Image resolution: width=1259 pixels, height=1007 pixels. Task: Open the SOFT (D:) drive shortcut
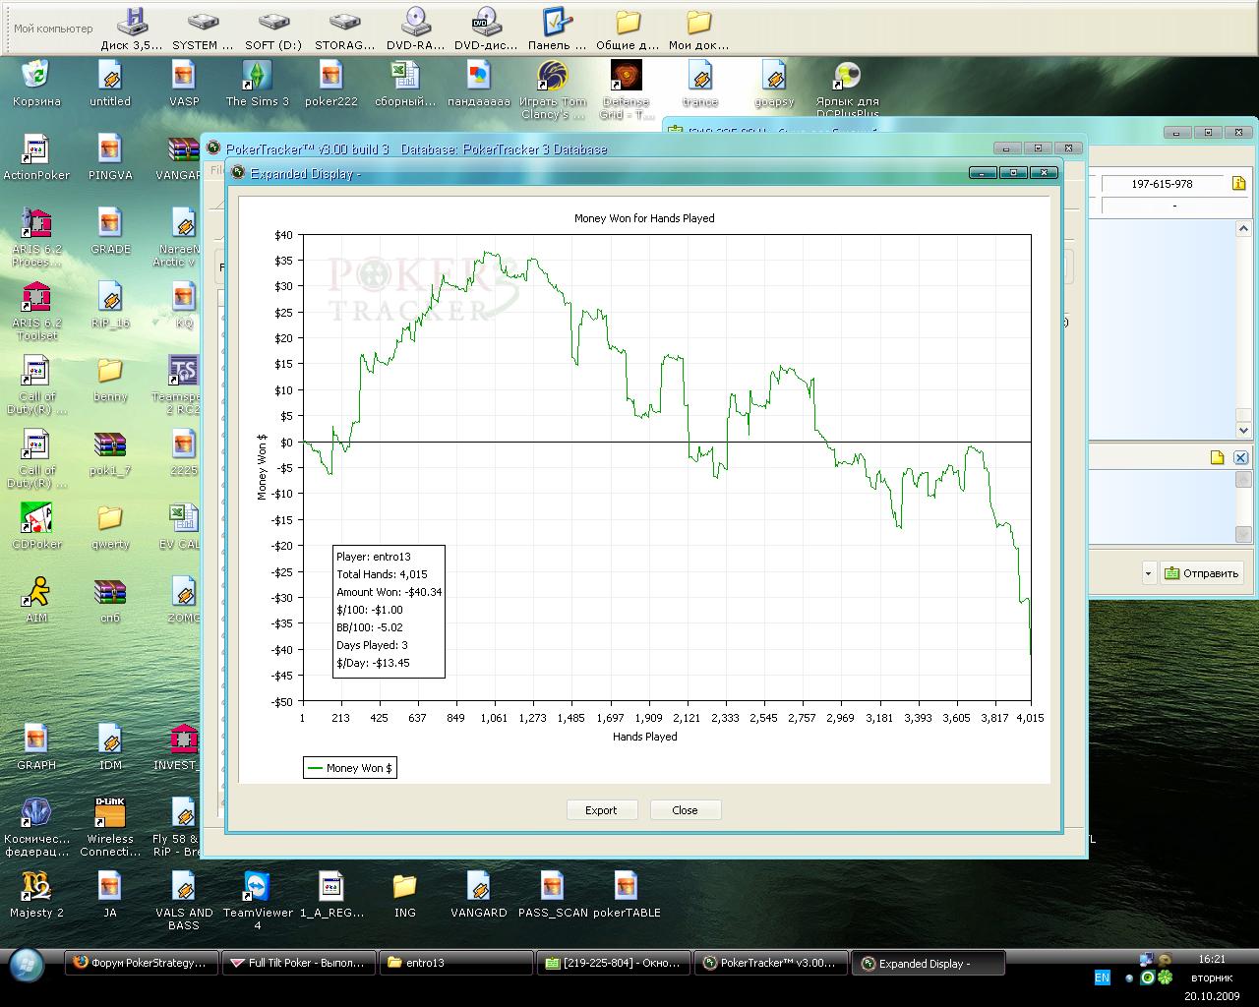click(273, 30)
